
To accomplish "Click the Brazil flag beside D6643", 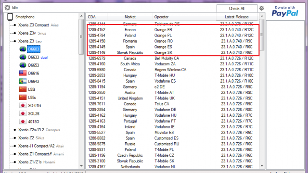I will [23, 81].
